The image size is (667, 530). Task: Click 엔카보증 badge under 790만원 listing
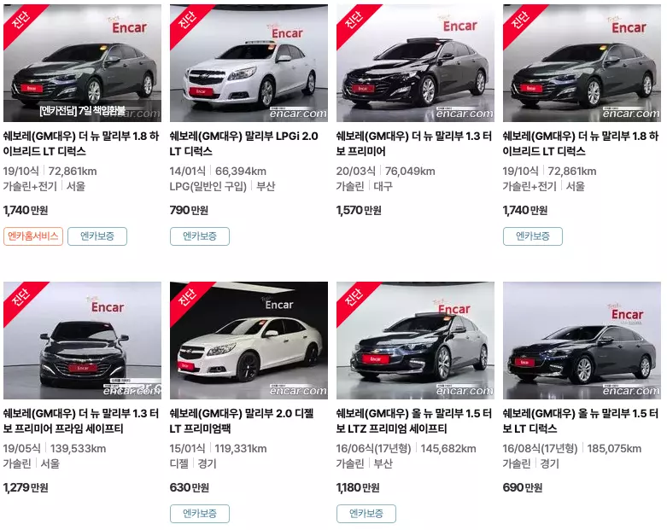click(200, 236)
